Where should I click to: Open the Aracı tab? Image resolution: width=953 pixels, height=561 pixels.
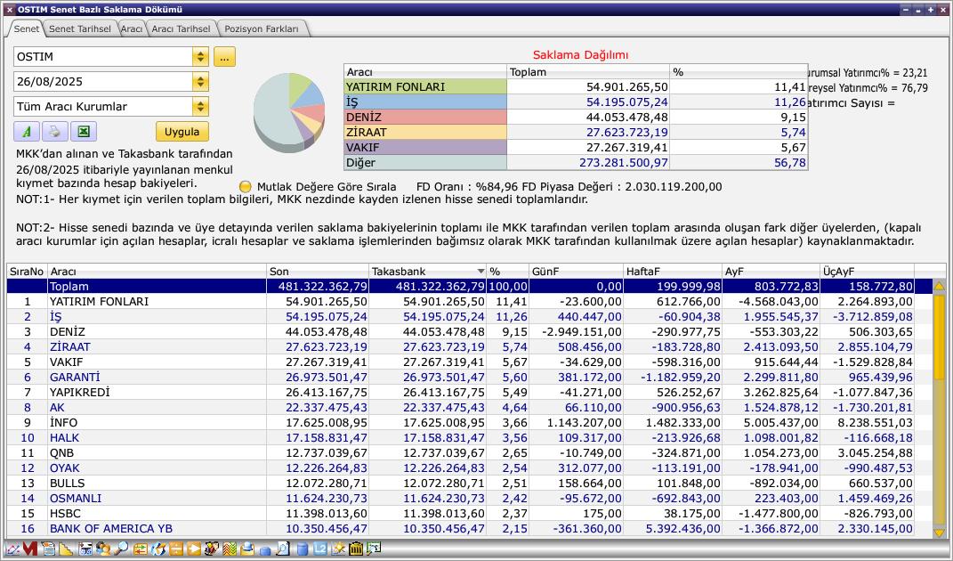coord(132,28)
